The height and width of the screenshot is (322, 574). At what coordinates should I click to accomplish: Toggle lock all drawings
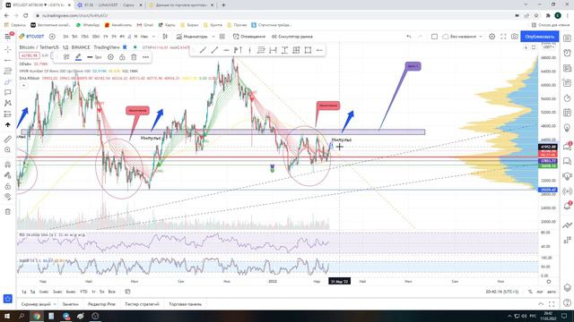tap(8, 186)
